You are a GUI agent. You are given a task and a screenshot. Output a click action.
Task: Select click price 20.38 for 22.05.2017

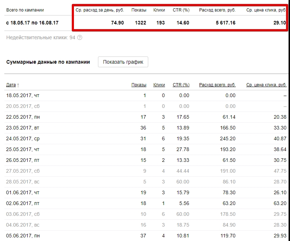tap(280, 117)
